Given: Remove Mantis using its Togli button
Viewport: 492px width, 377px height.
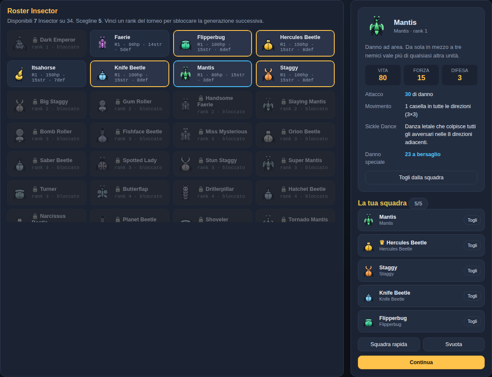Looking at the screenshot, I should [472, 220].
